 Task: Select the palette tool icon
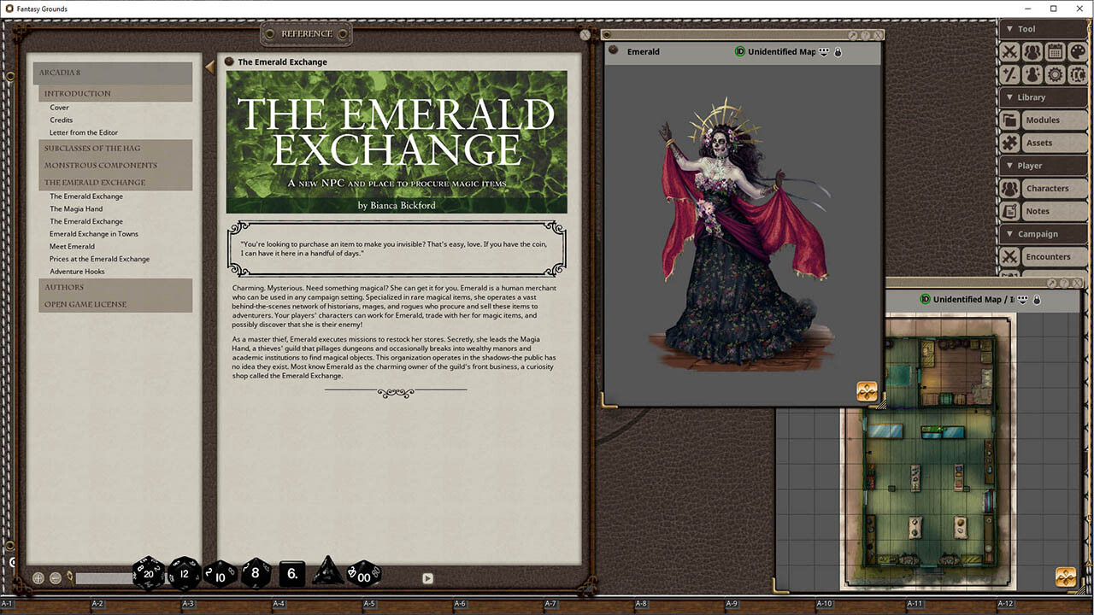pos(1077,51)
